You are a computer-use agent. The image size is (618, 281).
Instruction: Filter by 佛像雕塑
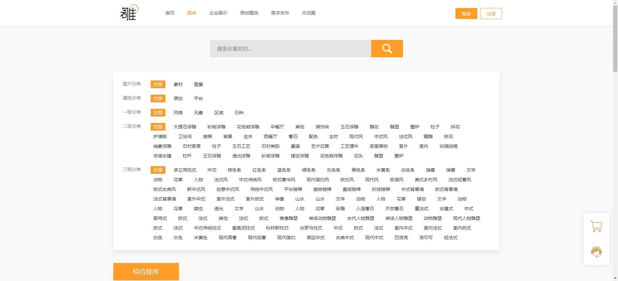(289, 218)
